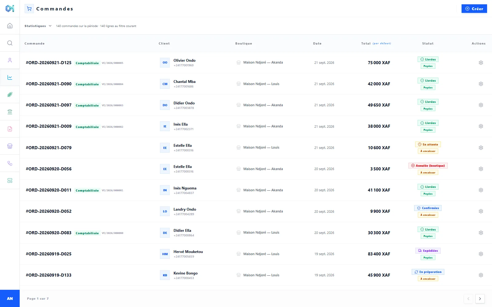
Task: Click the 'En attente' status badge
Action: [428, 144]
